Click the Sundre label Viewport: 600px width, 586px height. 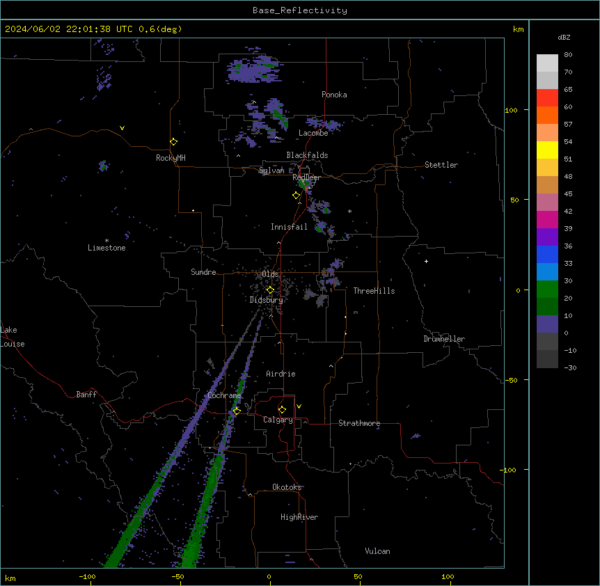(203, 272)
